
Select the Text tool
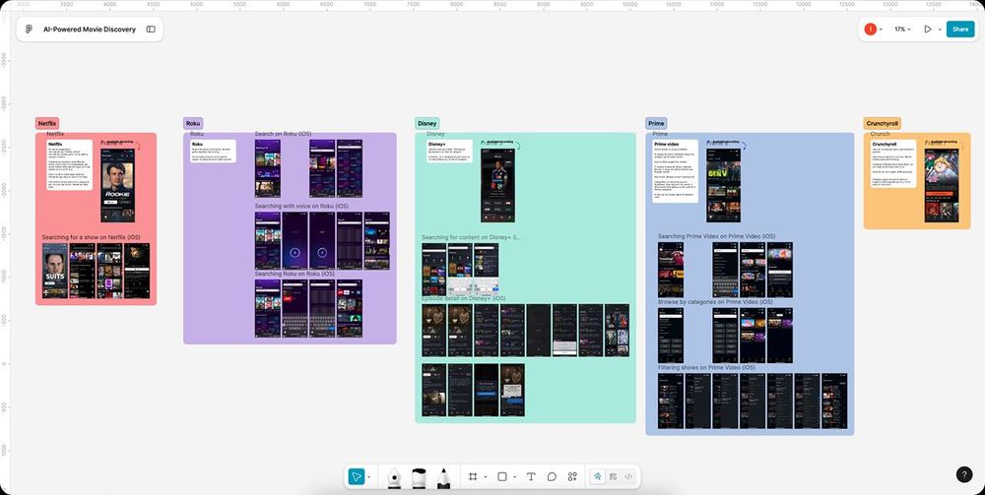531,477
